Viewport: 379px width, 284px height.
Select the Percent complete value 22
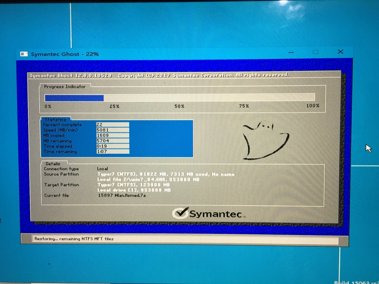pos(113,124)
